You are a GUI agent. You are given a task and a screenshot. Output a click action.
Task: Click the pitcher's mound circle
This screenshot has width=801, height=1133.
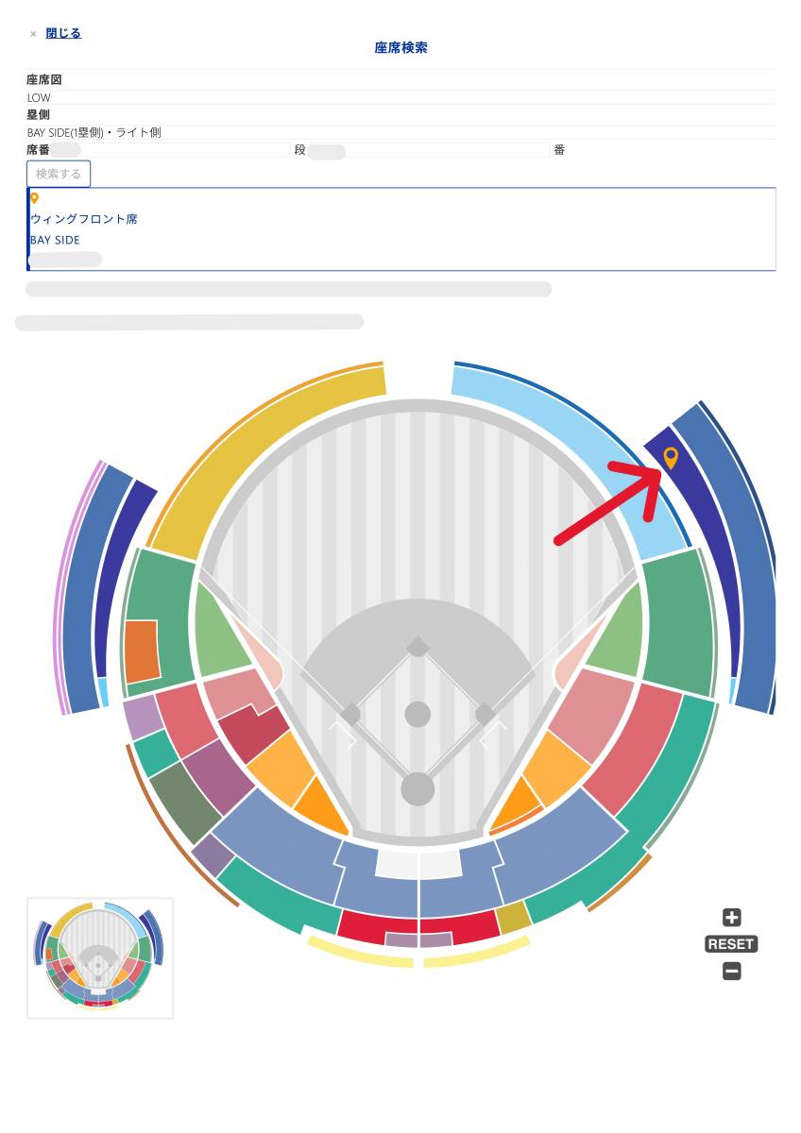pos(418,714)
